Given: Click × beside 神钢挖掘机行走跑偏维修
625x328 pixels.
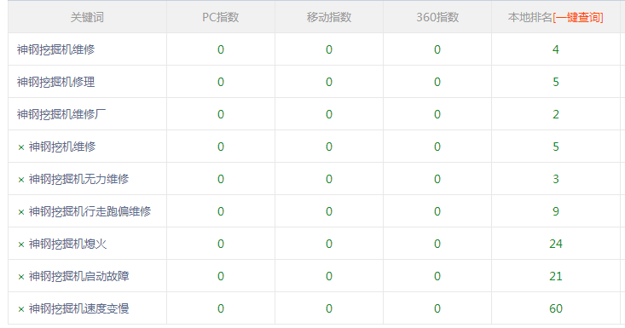Looking at the screenshot, I should click(21, 212).
